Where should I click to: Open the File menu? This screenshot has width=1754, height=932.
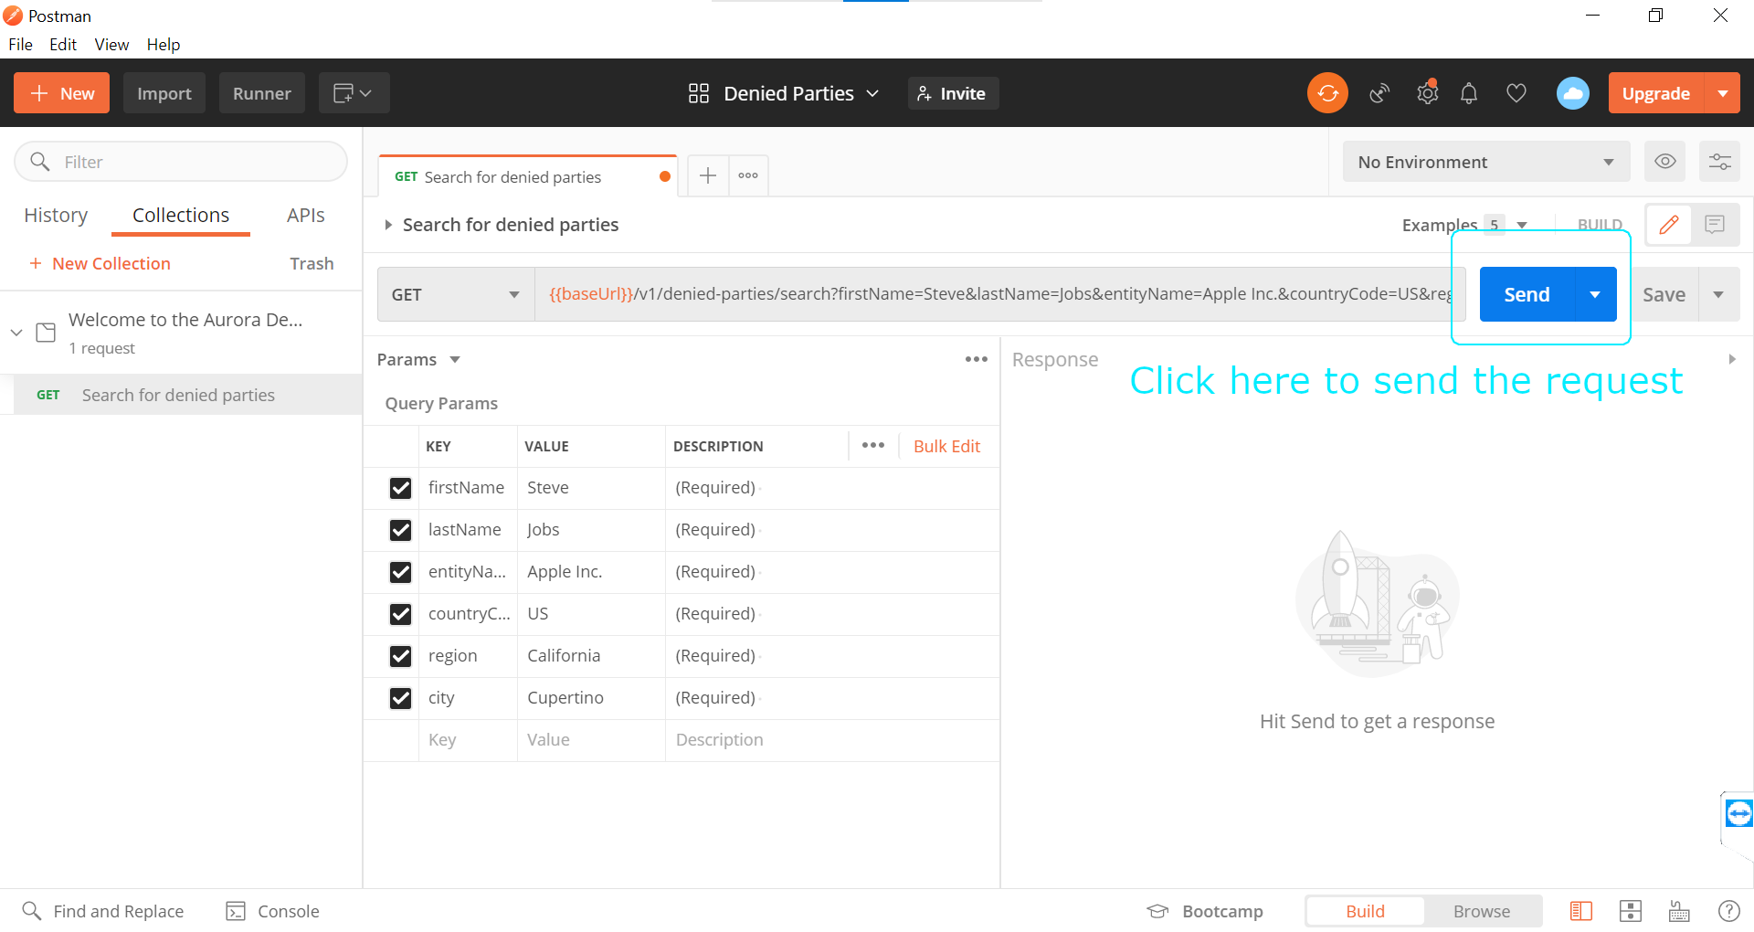pyautogui.click(x=20, y=44)
